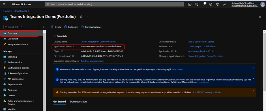Open Integration assistant menu item
The height and width of the screenshot is (111, 266).
point(18,44)
